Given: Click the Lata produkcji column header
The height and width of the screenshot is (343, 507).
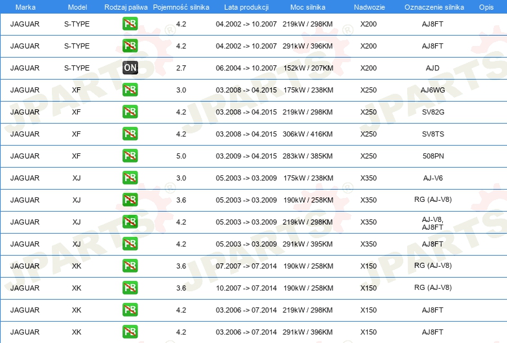Looking at the screenshot, I should [x=246, y=6].
